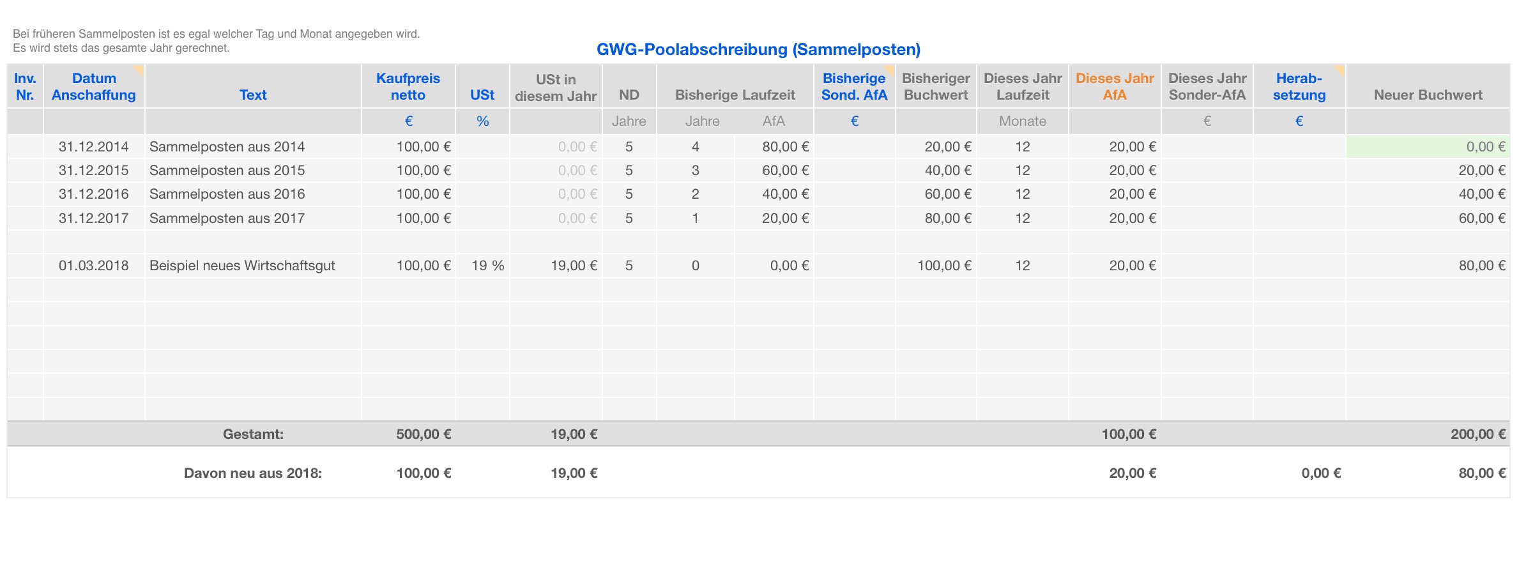This screenshot has width=1519, height=575.
Task: Click comment marker on Datum Anschaffung header
Action: point(139,70)
